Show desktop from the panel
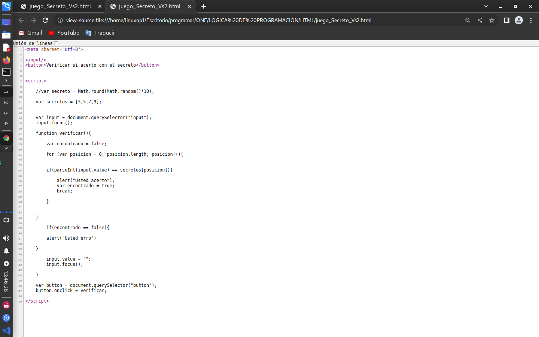This screenshot has width=539, height=337. tap(6, 22)
